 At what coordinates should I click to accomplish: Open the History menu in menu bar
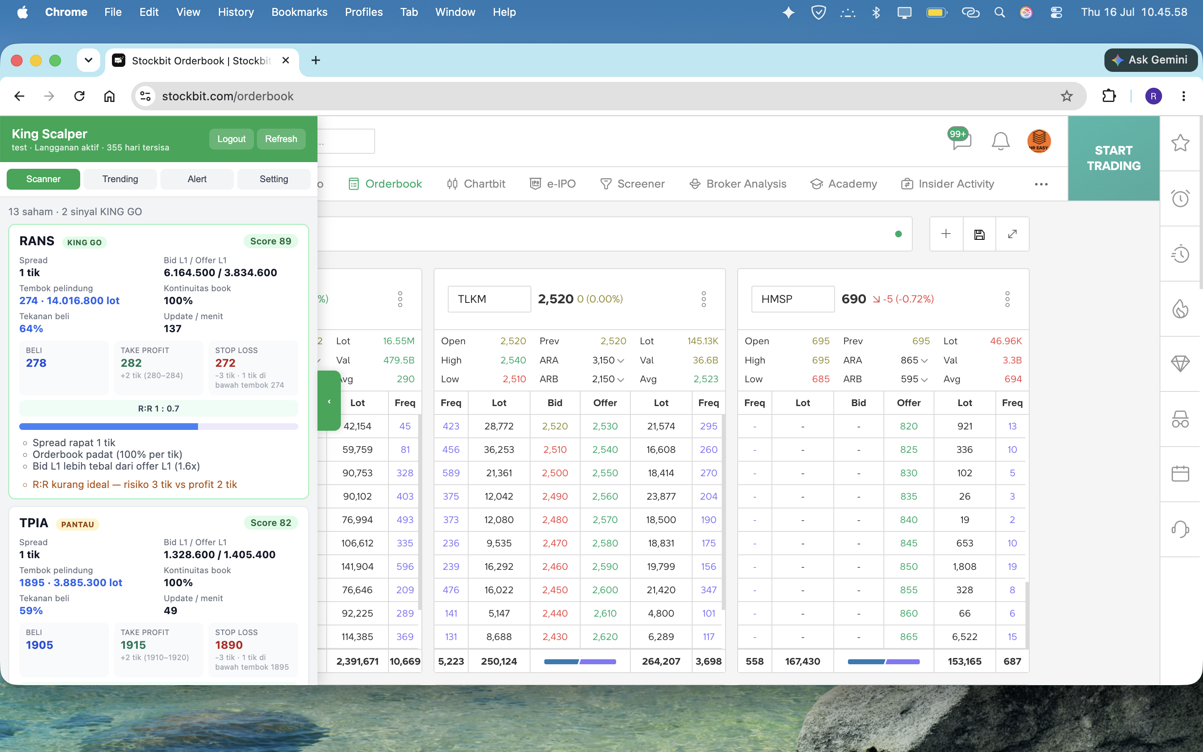click(236, 13)
